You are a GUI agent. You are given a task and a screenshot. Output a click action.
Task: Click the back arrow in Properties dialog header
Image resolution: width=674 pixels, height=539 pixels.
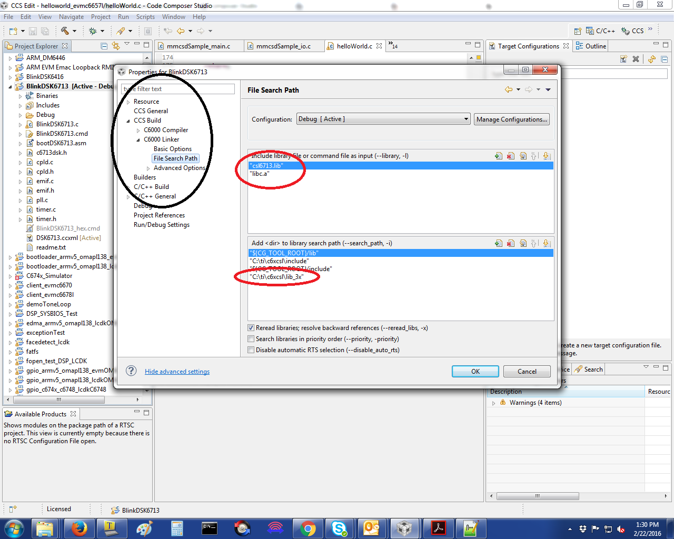[x=509, y=89]
